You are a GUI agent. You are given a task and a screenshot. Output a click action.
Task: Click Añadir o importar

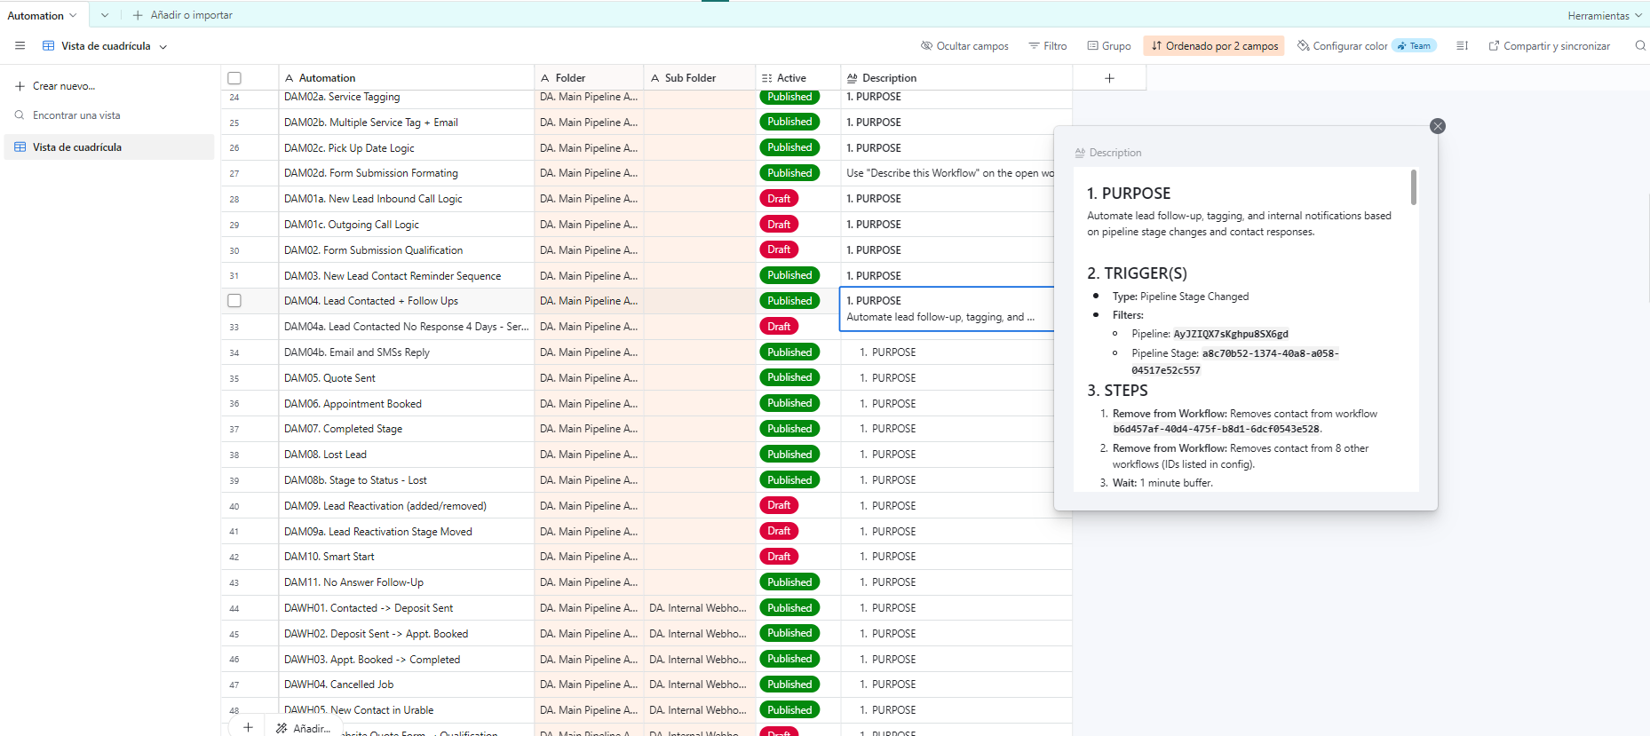pyautogui.click(x=182, y=15)
